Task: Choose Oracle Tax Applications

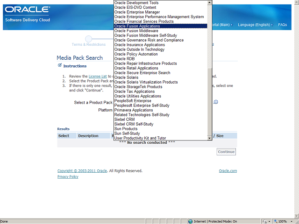Action: (x=161, y=91)
